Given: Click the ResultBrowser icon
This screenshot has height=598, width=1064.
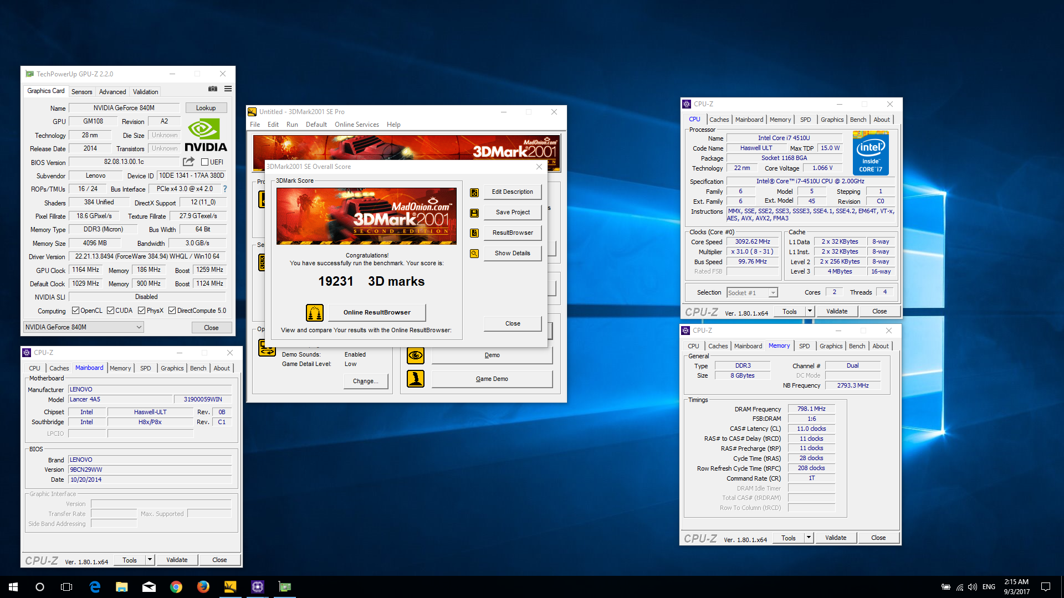Looking at the screenshot, I should tap(474, 233).
